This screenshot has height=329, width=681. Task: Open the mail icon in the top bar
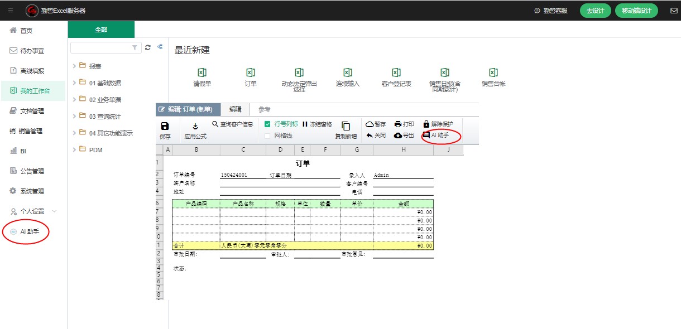click(674, 11)
